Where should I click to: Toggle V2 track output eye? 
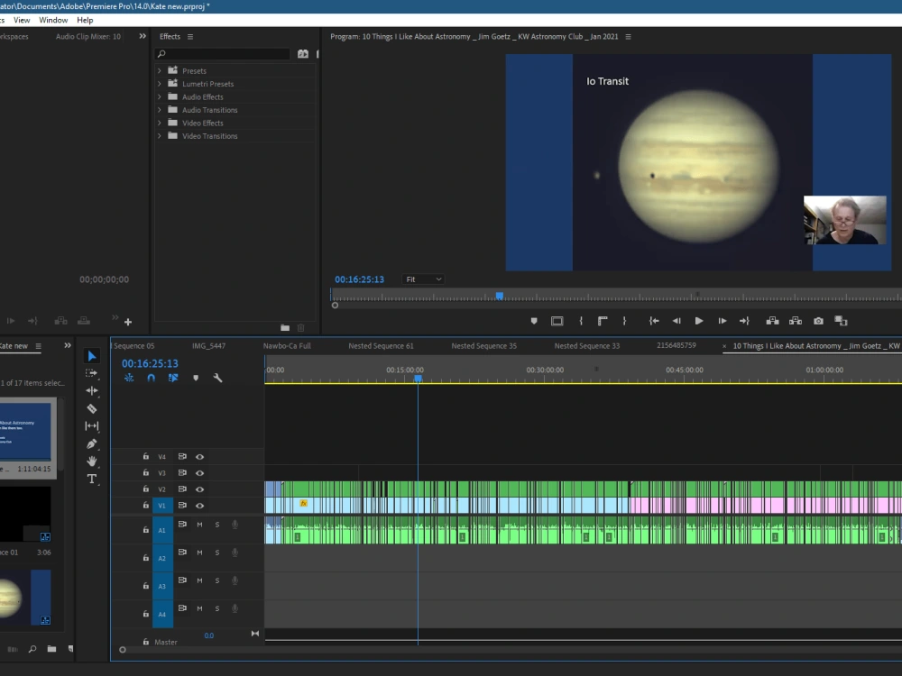199,489
